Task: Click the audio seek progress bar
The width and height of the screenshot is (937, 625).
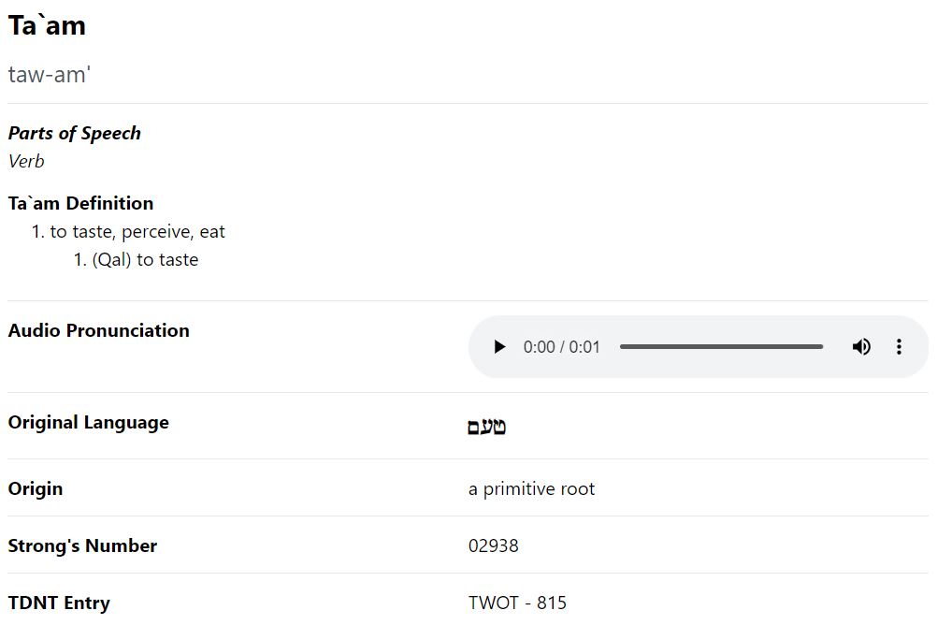Action: tap(721, 347)
